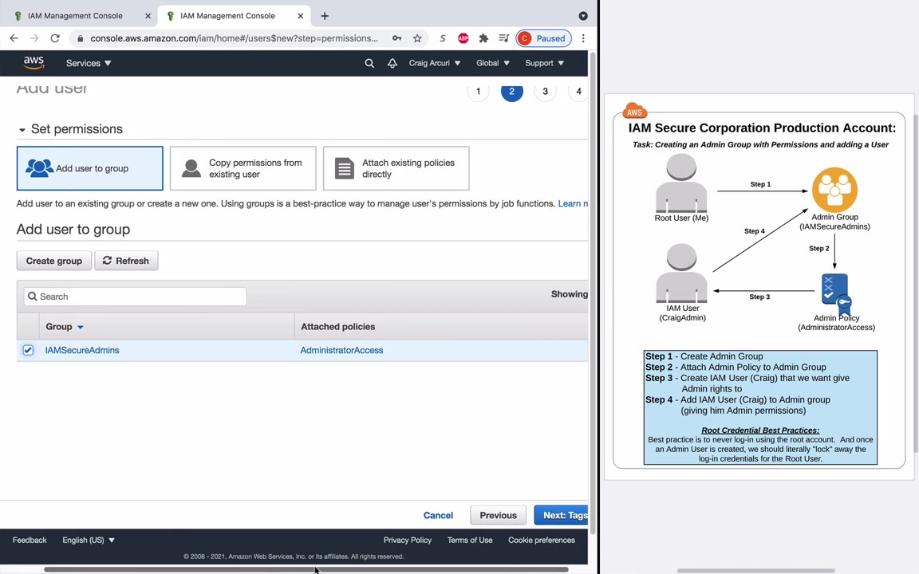Click the vertical scrollbar of the console page
The width and height of the screenshot is (919, 574).
(x=593, y=293)
